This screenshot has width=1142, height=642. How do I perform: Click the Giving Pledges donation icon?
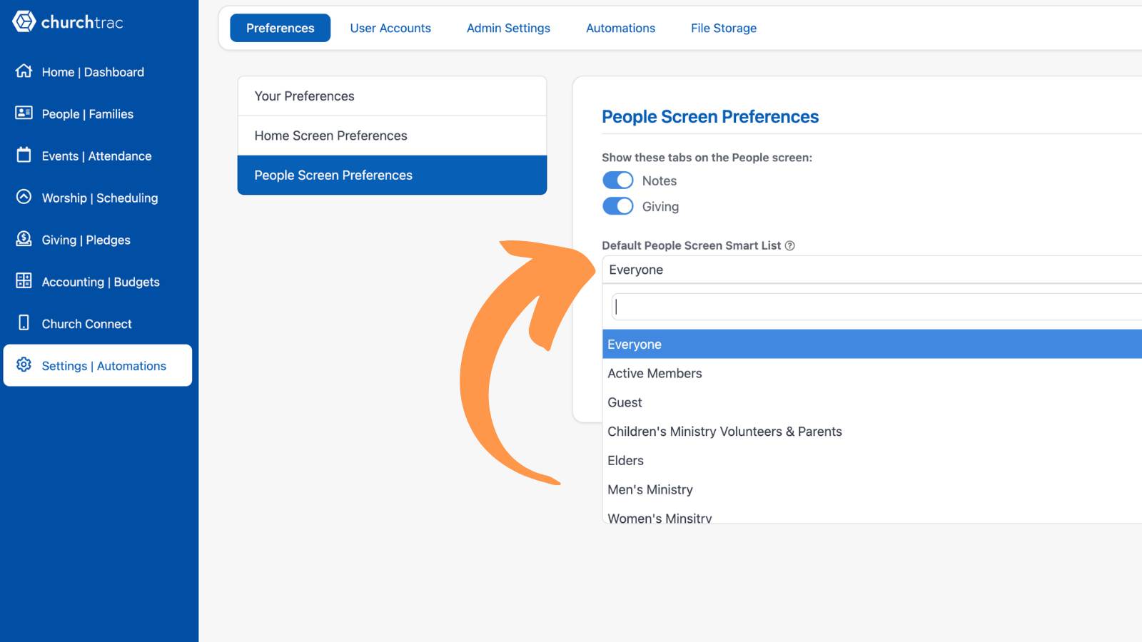pyautogui.click(x=24, y=239)
